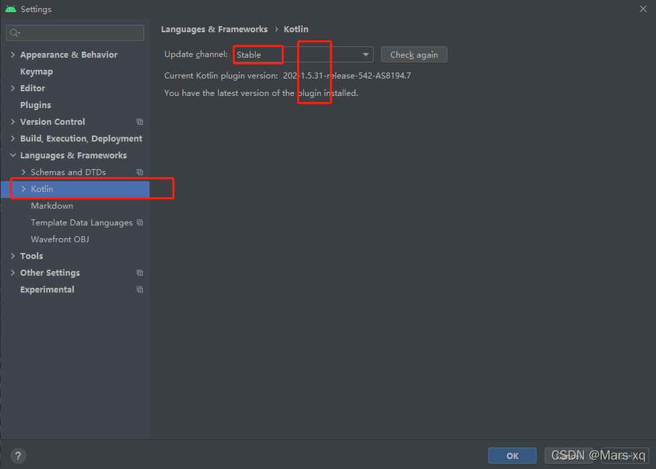Image resolution: width=656 pixels, height=469 pixels.
Task: Click the icon beside Other Settings
Action: coord(140,272)
